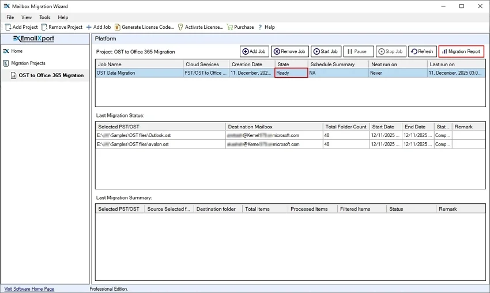Click the Total Items column header

(265, 209)
